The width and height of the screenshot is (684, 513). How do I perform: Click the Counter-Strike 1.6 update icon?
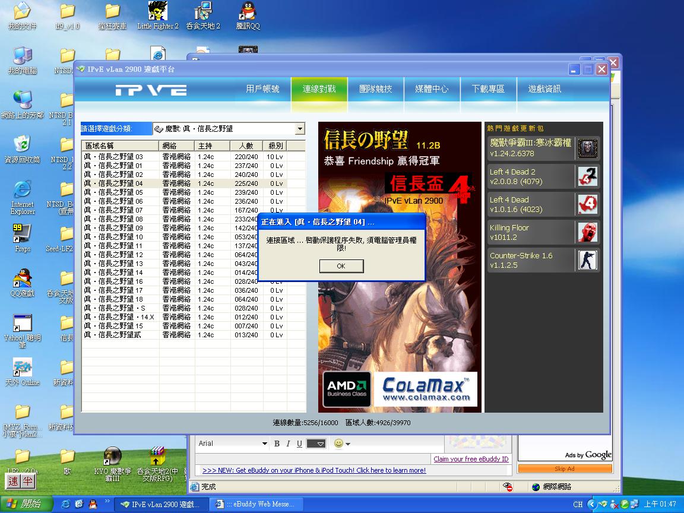pyautogui.click(x=588, y=260)
